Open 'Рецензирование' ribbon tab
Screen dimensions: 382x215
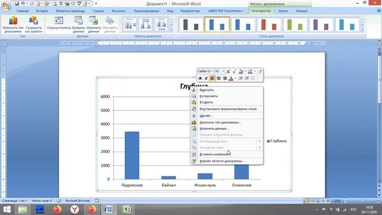[x=146, y=11]
